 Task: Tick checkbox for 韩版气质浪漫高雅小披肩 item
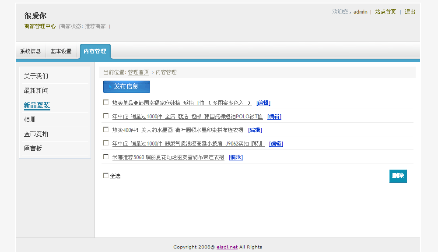point(106,143)
